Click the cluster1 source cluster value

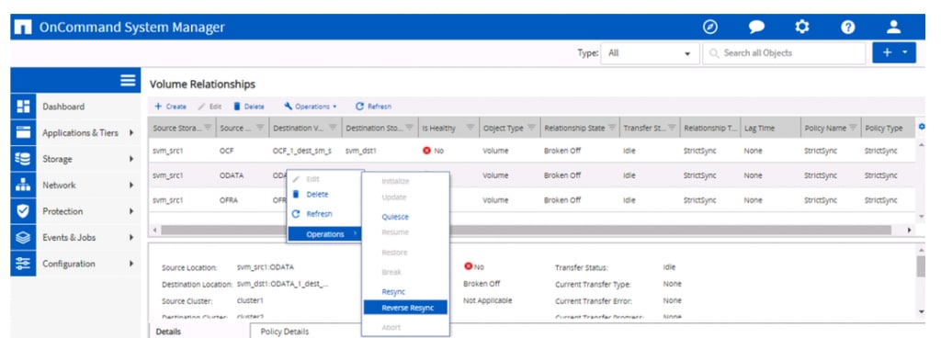coord(250,300)
